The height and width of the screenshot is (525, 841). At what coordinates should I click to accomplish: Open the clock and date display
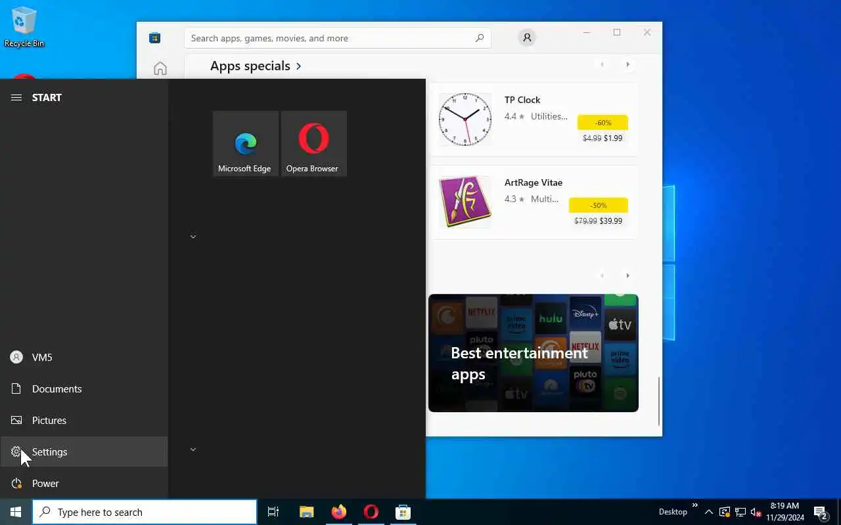(x=784, y=512)
